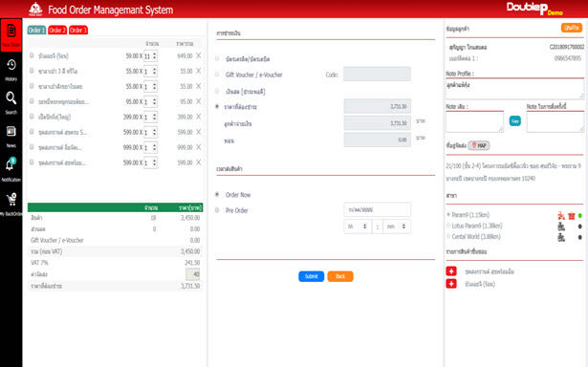Click the green status dot for Param9

pos(580,216)
